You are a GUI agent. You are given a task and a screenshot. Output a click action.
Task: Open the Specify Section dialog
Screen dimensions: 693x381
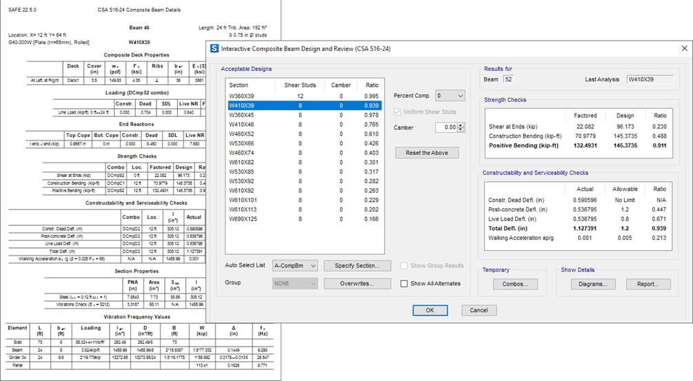pos(357,265)
